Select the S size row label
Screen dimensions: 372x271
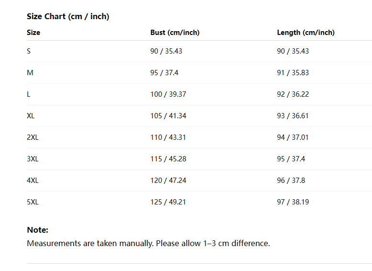point(29,51)
